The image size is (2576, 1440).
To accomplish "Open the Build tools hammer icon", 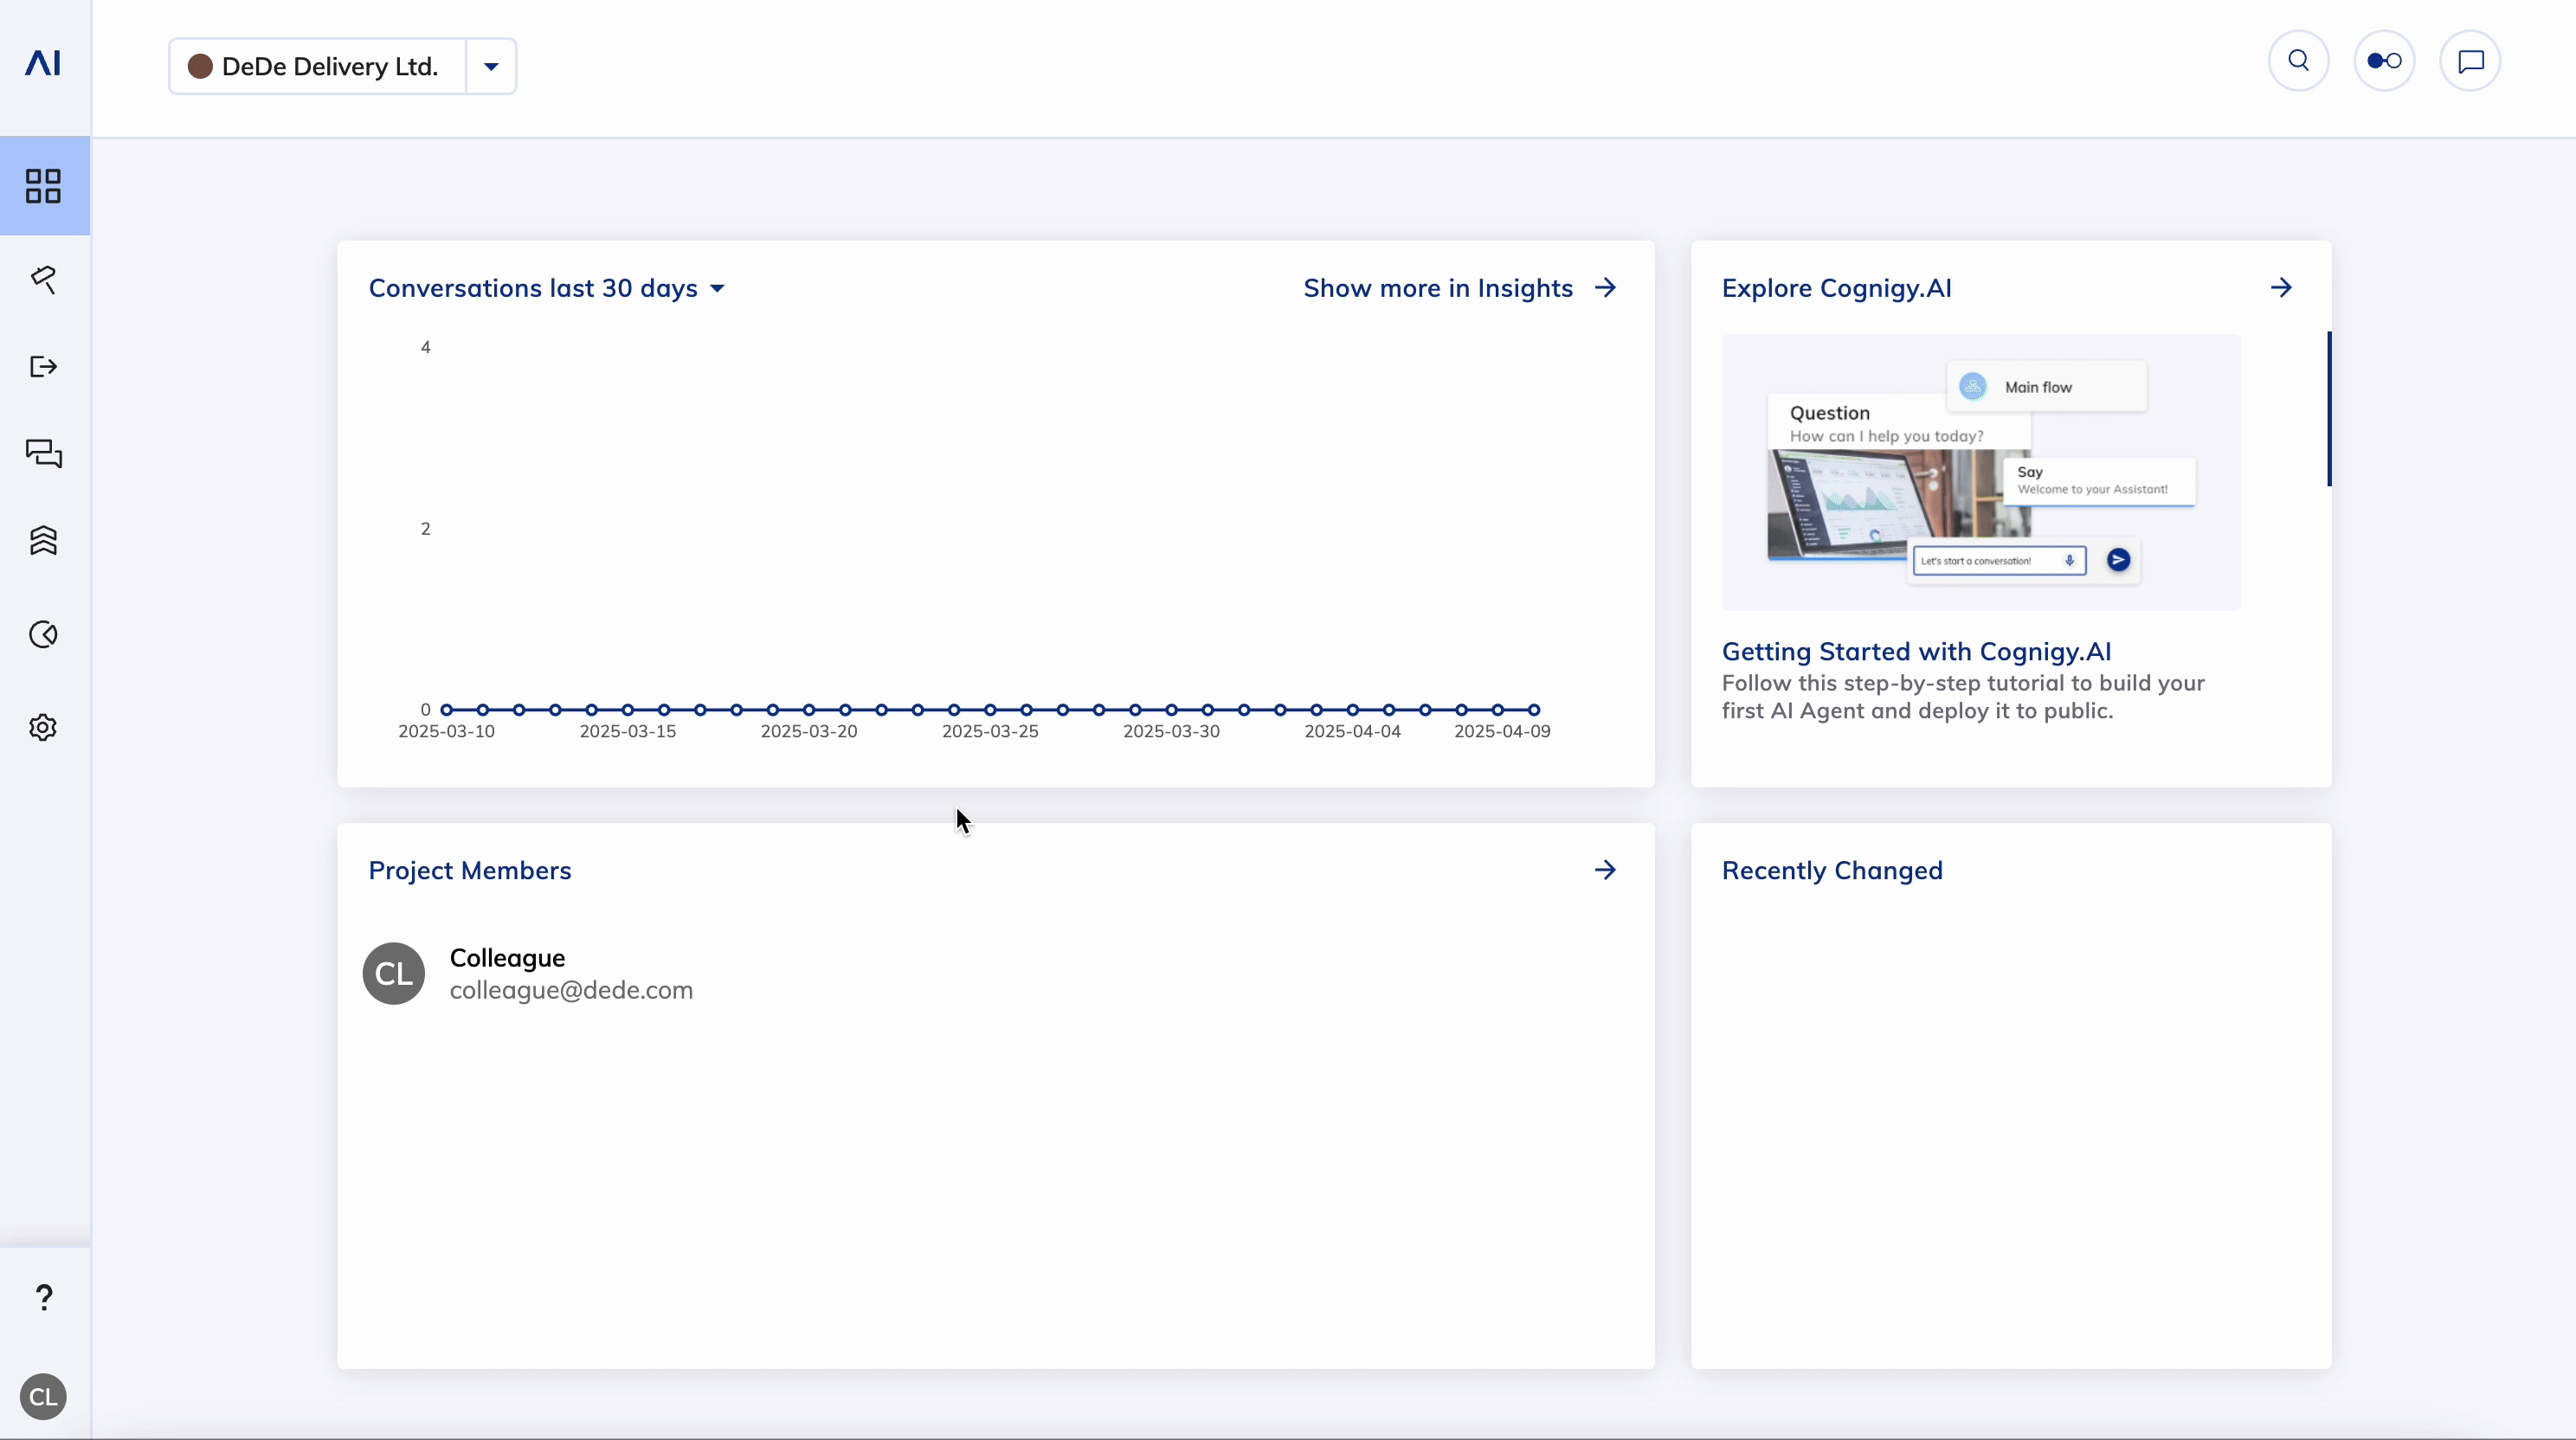I will (x=44, y=279).
